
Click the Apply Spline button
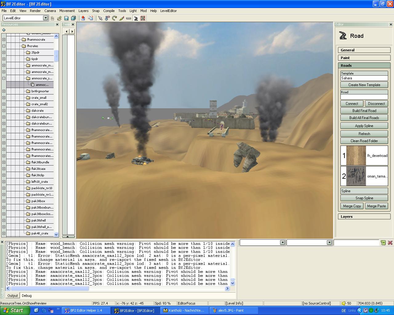pos(364,126)
